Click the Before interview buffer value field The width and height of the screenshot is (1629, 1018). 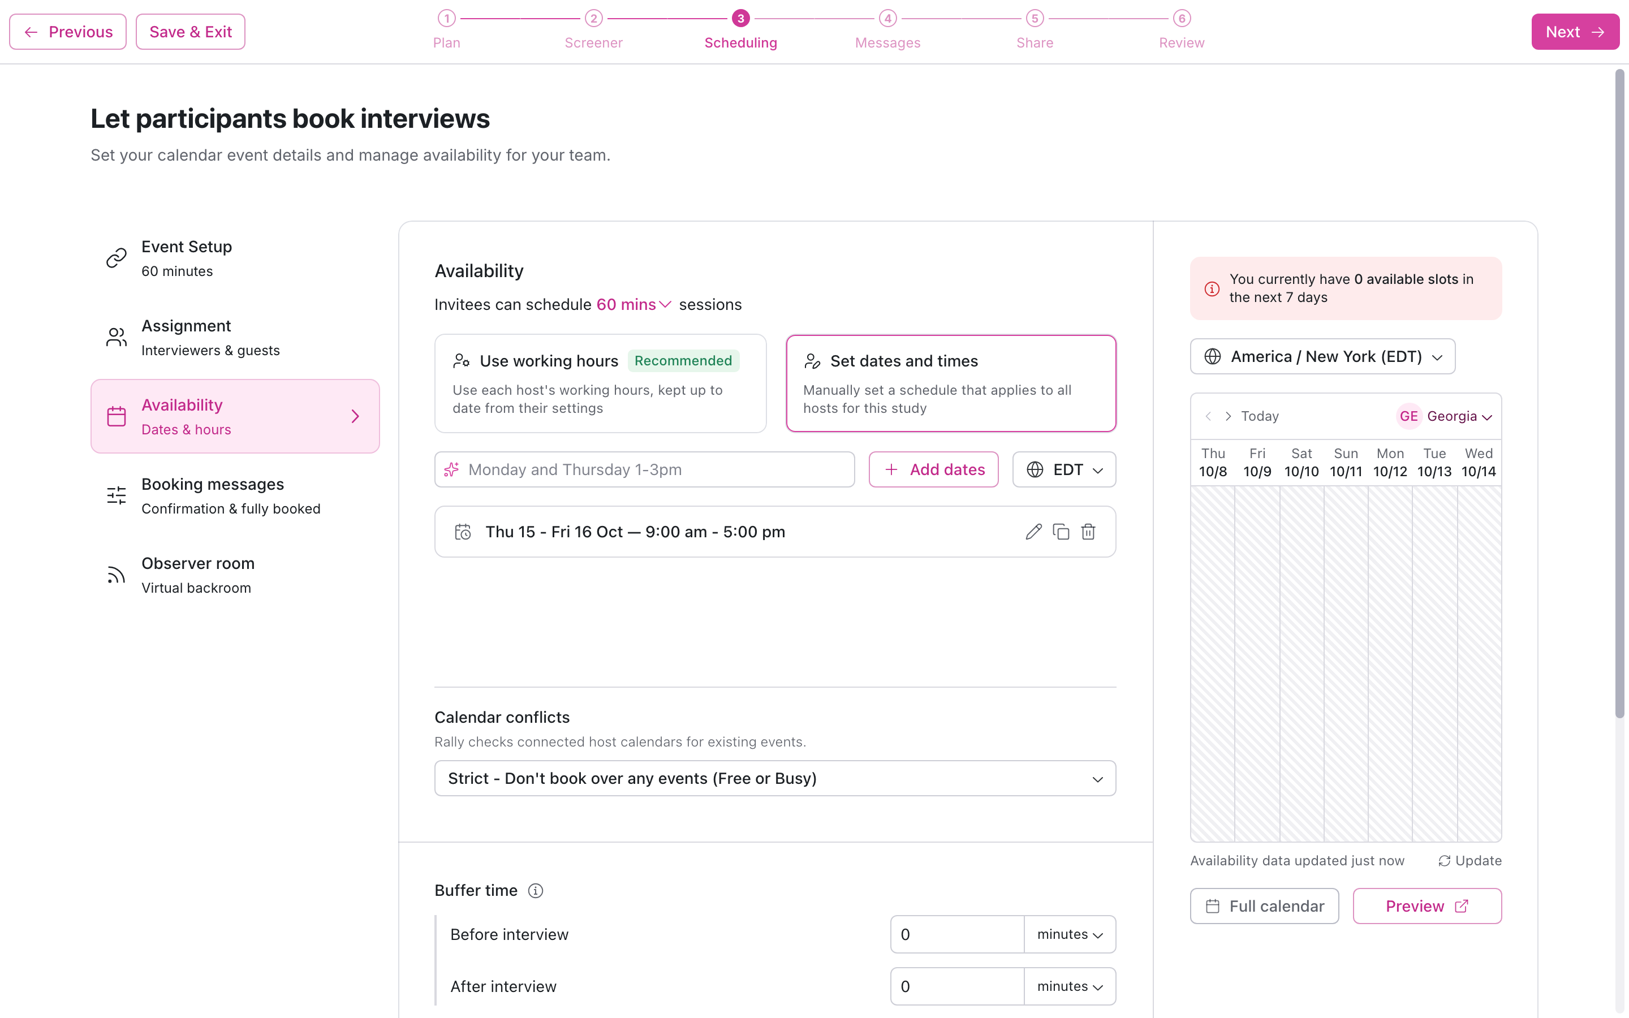[x=957, y=934]
